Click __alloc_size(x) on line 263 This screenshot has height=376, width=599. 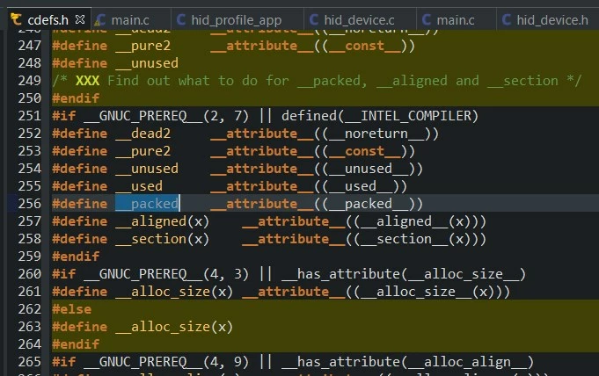click(174, 327)
